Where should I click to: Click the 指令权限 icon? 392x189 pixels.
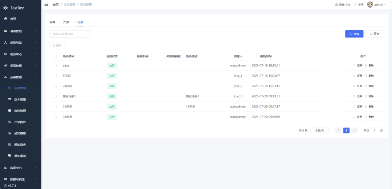click(x=9, y=99)
